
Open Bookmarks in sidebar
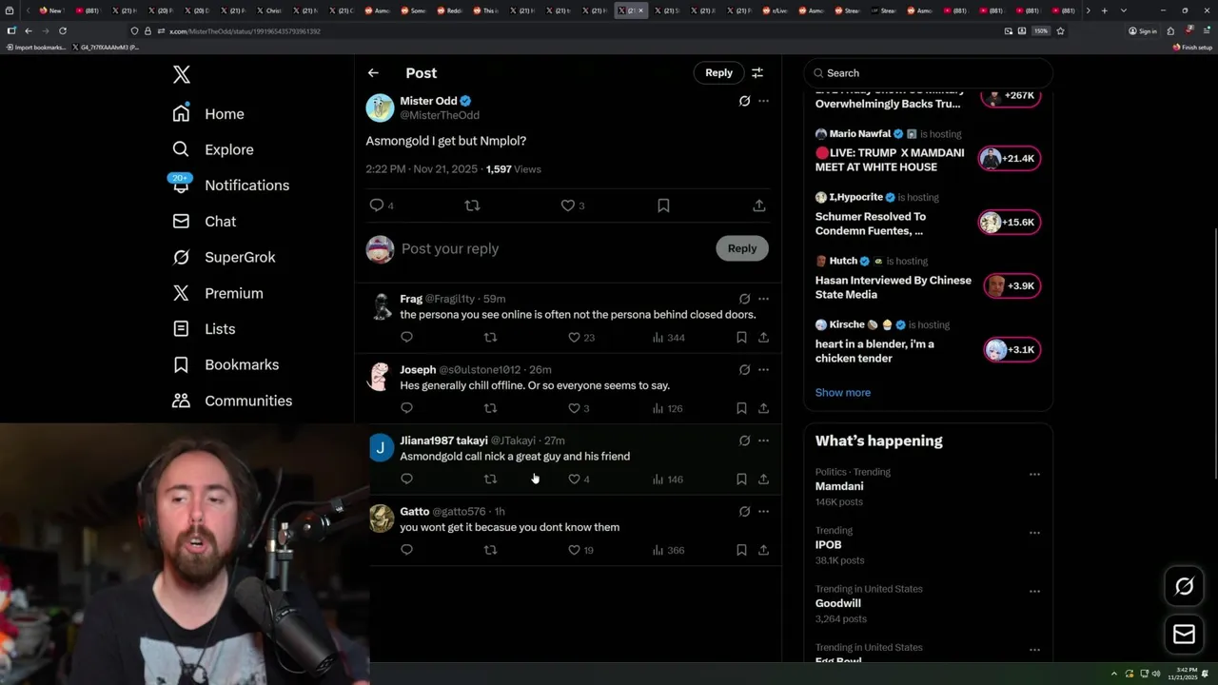226,364
